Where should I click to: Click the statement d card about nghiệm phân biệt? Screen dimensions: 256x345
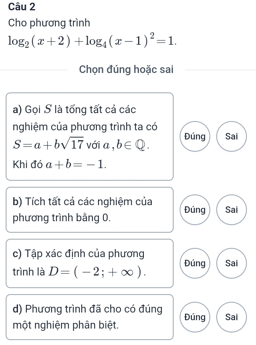90,317
